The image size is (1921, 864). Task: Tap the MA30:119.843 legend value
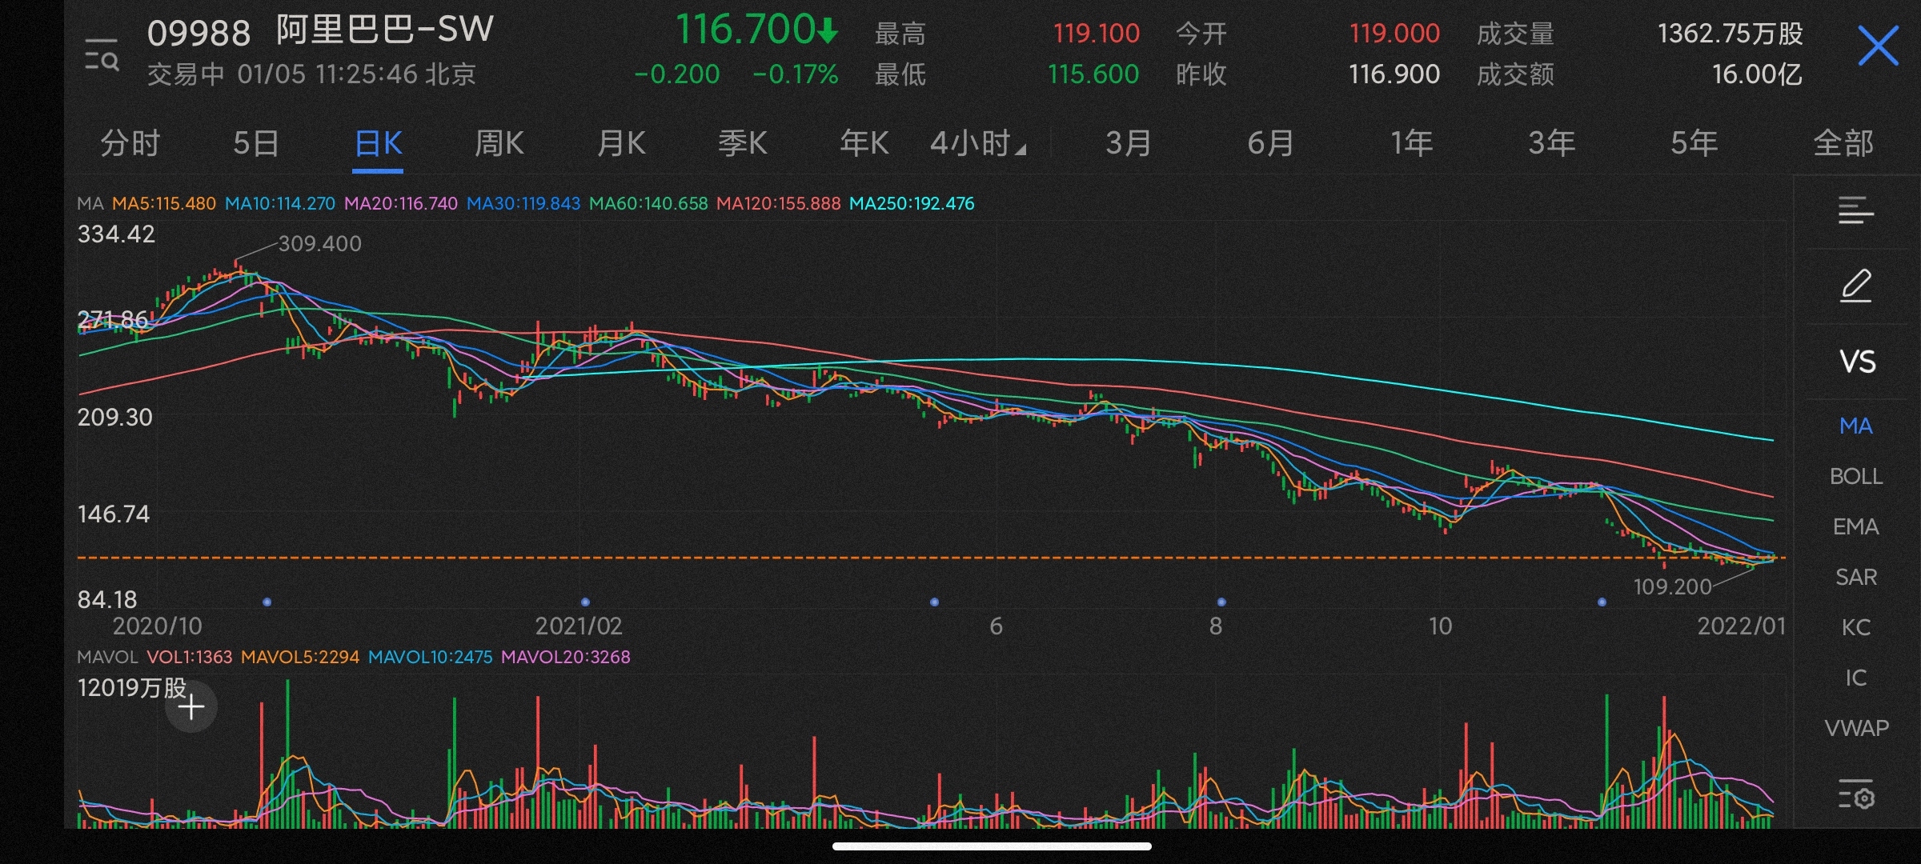tap(523, 203)
